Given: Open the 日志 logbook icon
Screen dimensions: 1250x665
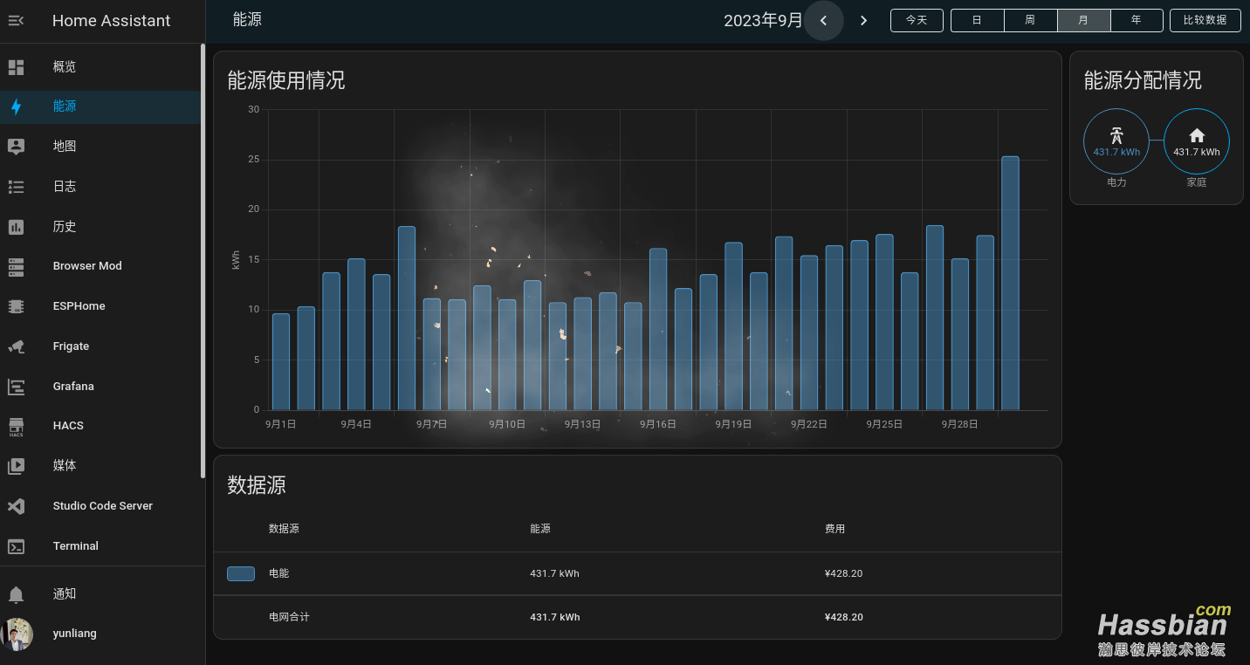Looking at the screenshot, I should click(x=16, y=187).
